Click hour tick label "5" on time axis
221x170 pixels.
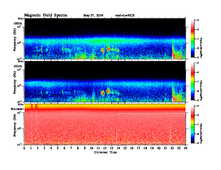(x=58, y=148)
